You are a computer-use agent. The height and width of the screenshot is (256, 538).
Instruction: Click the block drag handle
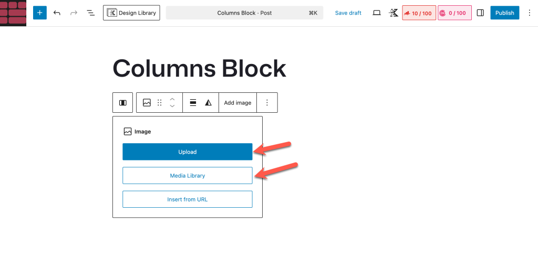tap(160, 103)
